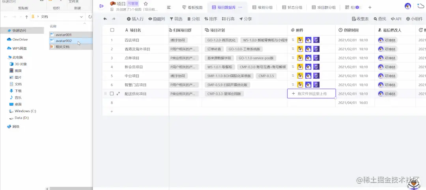The width and height of the screenshot is (426, 190).
Task: Tick the checkbox for 配送优化项目 row
Action: (112, 94)
